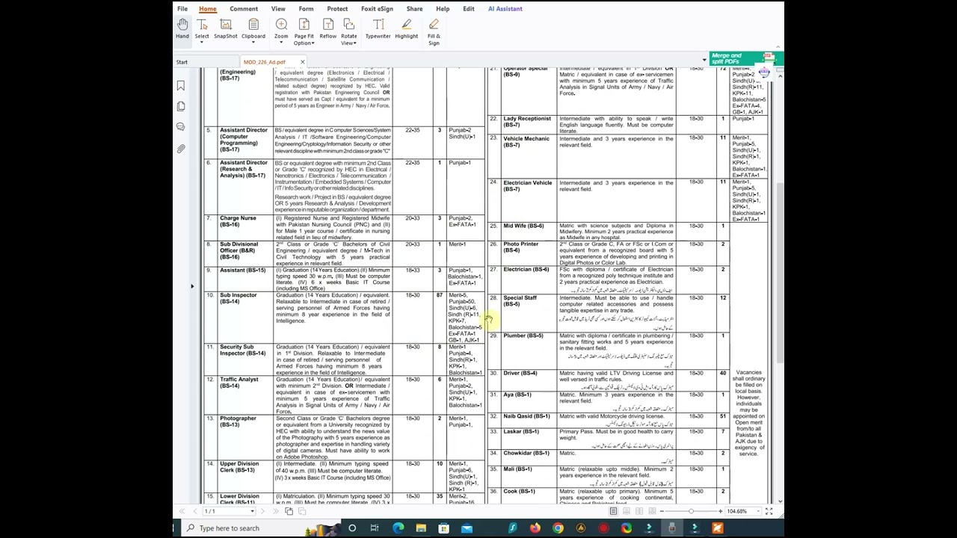The height and width of the screenshot is (538, 957).
Task: Switch to continuous facing view mode
Action: [652, 511]
